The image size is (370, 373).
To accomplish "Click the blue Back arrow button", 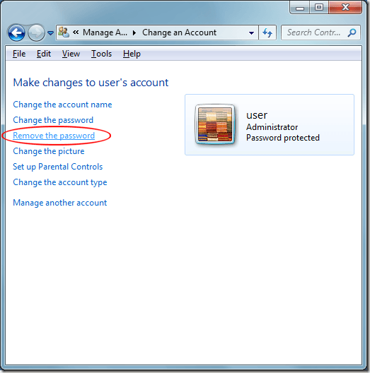I will (x=16, y=32).
